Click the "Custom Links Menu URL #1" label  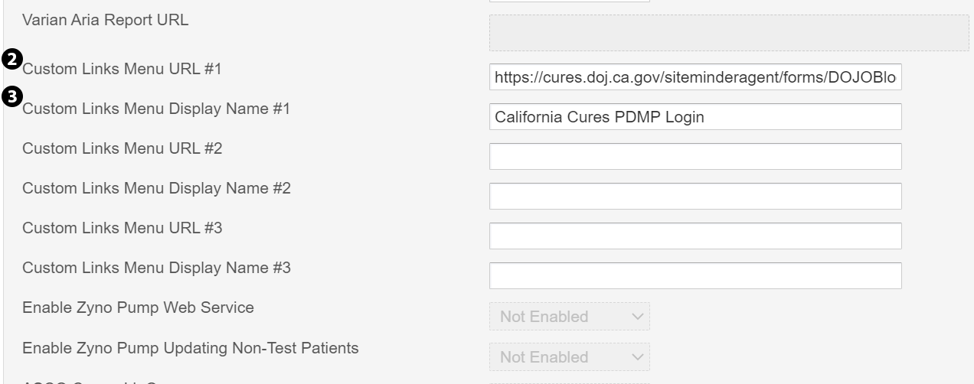122,69
